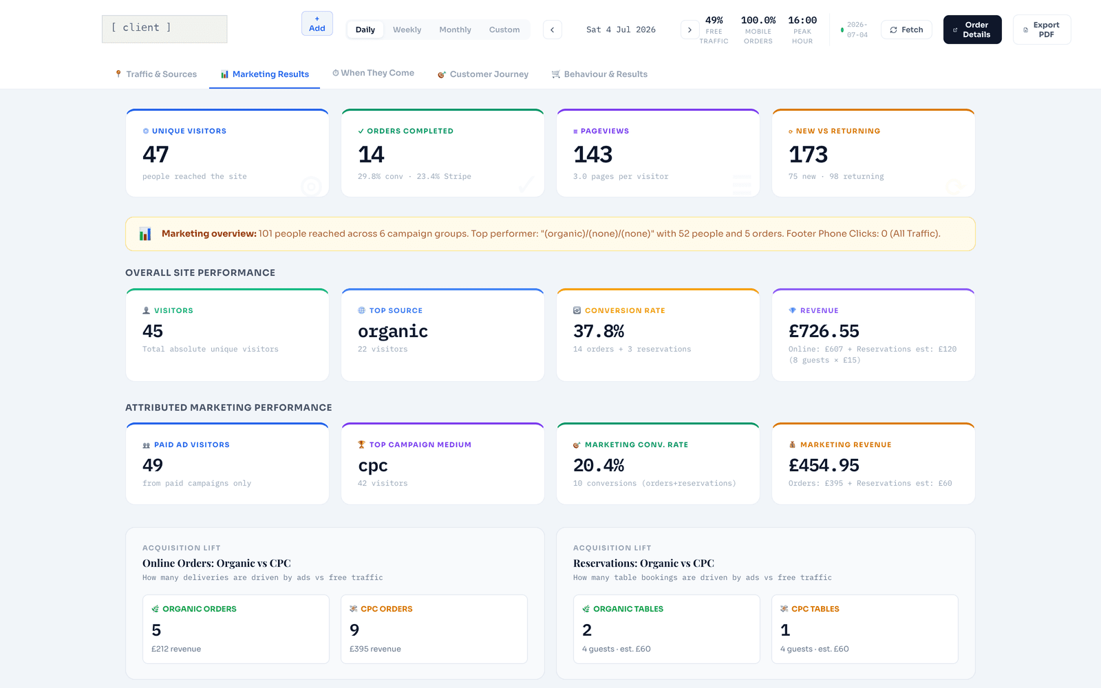This screenshot has height=688, width=1101.
Task: Click the diamond icon by Revenue
Action: [x=792, y=310]
